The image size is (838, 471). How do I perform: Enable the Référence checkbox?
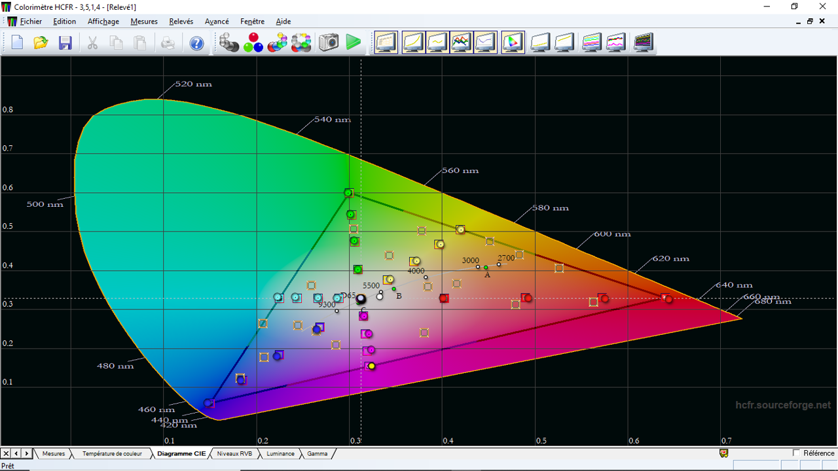click(x=796, y=453)
